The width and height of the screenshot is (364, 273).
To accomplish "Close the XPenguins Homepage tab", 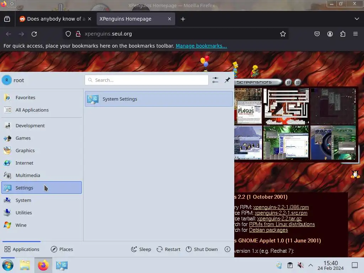I will pyautogui.click(x=170, y=19).
